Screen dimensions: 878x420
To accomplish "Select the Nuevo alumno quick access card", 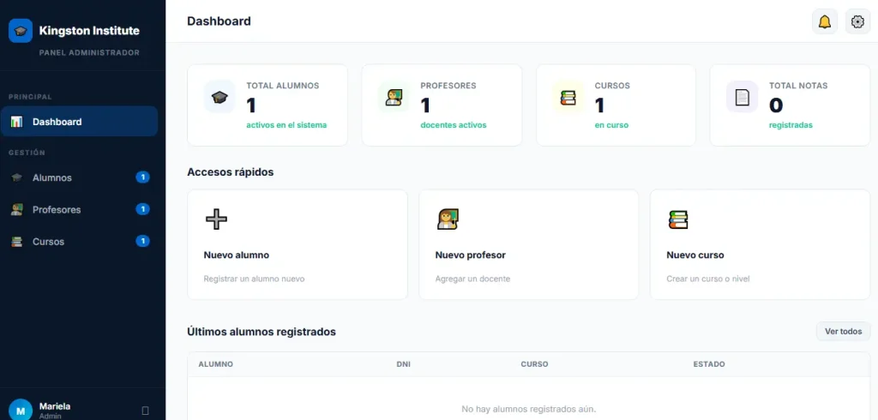I will click(297, 245).
